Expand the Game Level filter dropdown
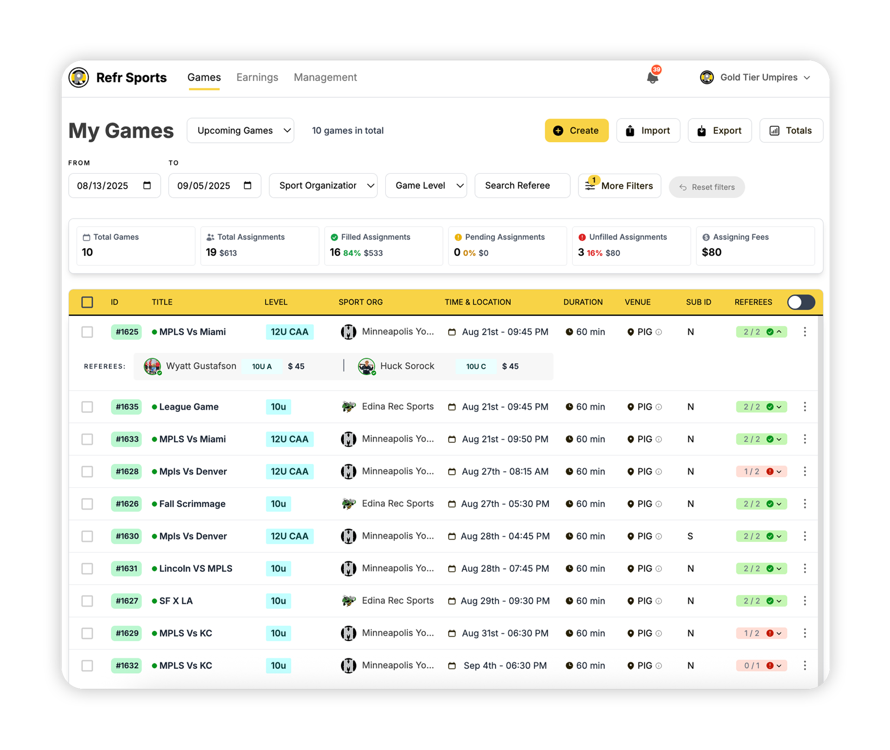 (x=426, y=185)
